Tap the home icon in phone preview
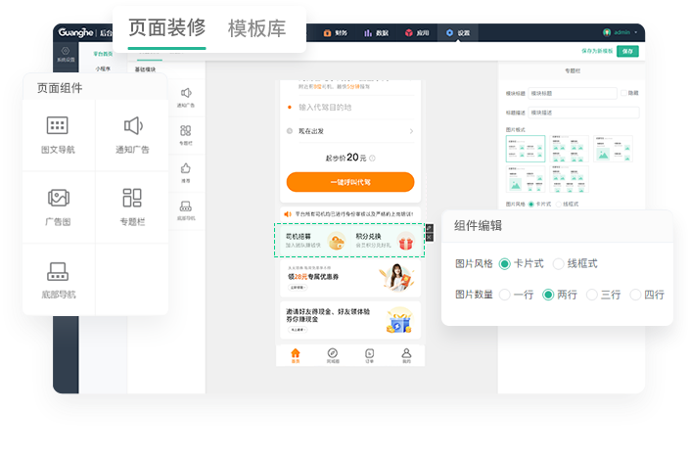This screenshot has width=690, height=458. coord(296,354)
